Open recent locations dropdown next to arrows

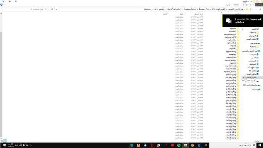253,9
